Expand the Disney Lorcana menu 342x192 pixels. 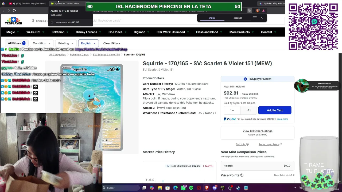click(88, 32)
